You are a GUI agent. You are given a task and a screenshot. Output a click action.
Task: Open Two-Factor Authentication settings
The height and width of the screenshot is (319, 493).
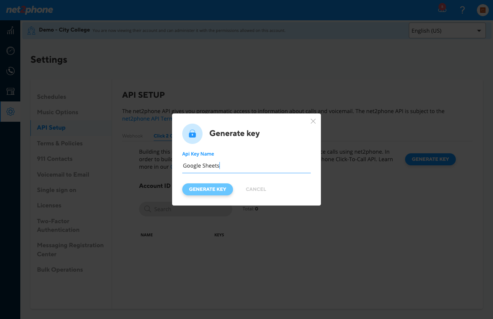tap(58, 225)
